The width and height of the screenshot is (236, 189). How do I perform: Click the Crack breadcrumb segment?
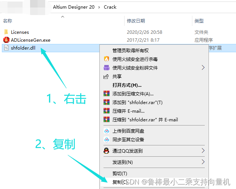[x=110, y=7]
